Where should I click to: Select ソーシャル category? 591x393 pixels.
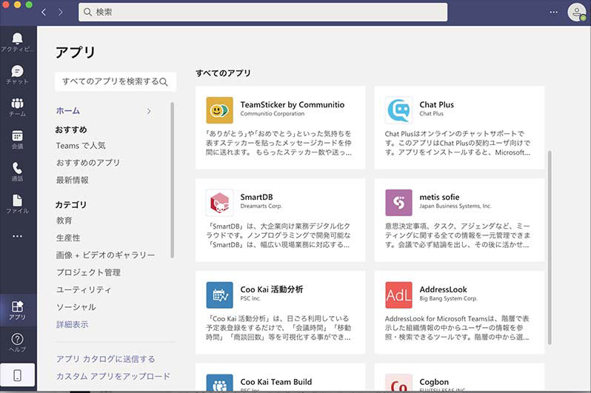point(76,307)
